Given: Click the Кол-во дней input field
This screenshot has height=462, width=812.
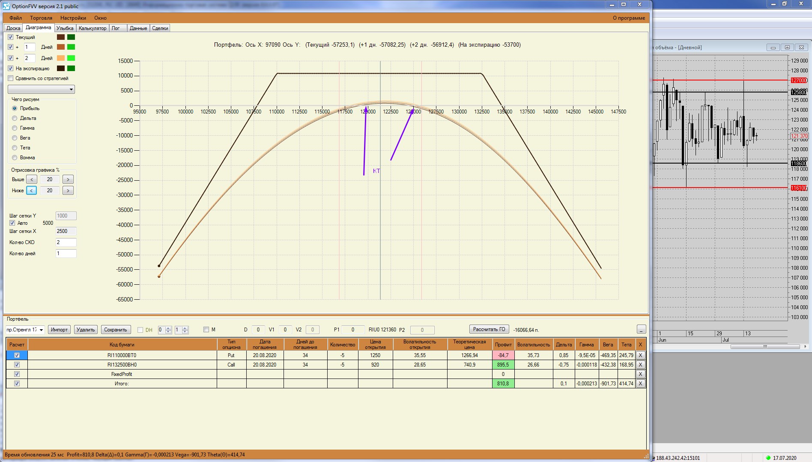Looking at the screenshot, I should click(x=66, y=253).
